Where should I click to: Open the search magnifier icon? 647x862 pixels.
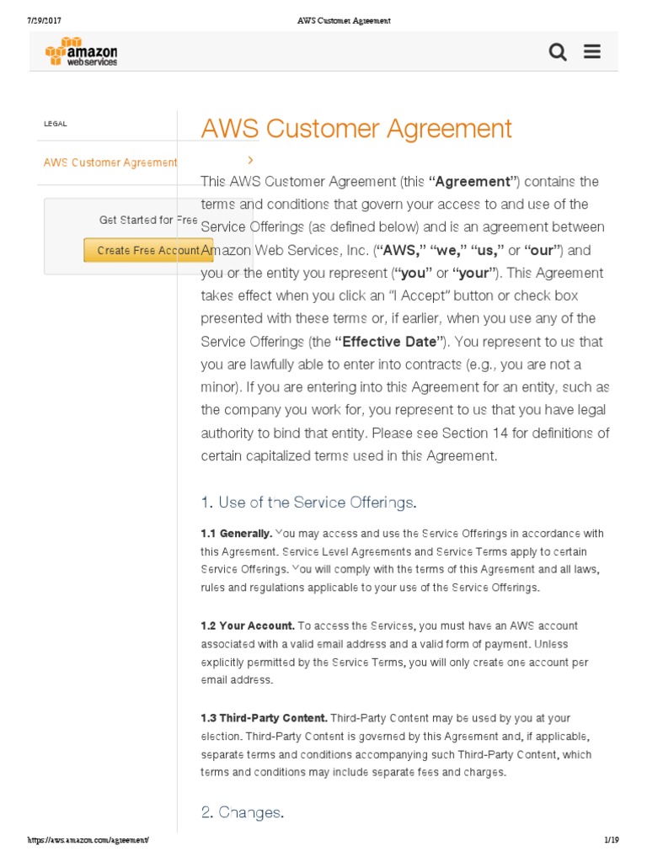(x=558, y=52)
